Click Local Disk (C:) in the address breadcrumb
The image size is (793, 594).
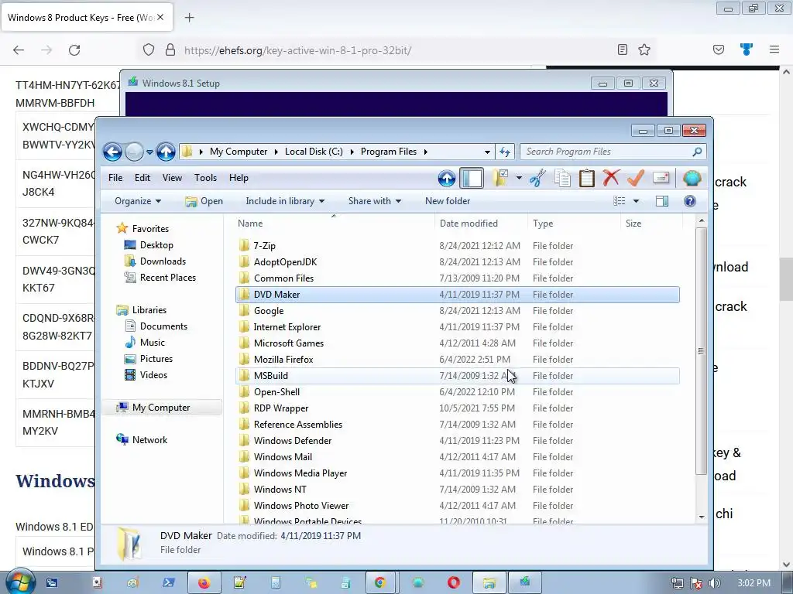(314, 152)
